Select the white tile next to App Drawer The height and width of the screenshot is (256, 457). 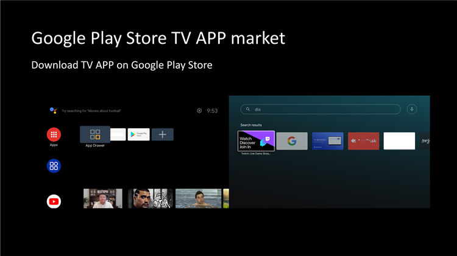(x=118, y=134)
